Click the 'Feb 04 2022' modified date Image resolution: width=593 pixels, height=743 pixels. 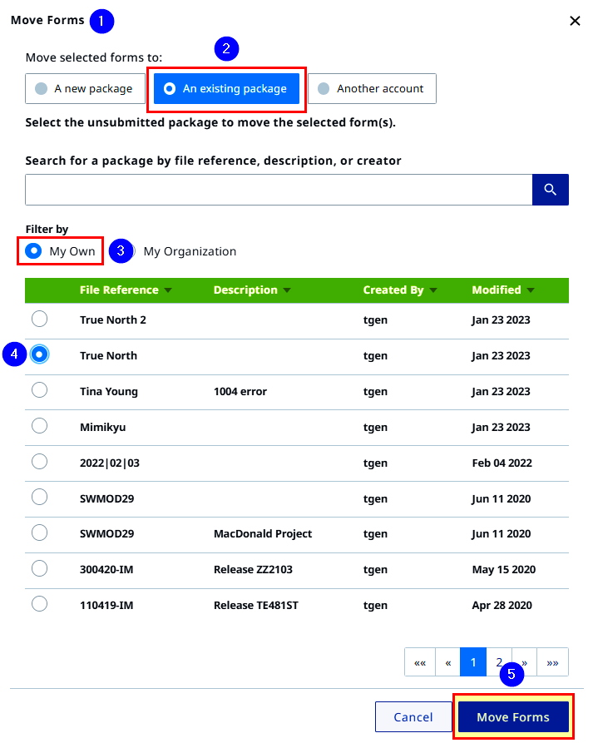click(x=502, y=463)
